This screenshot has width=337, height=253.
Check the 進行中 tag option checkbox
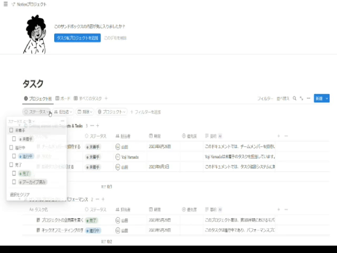click(x=14, y=156)
